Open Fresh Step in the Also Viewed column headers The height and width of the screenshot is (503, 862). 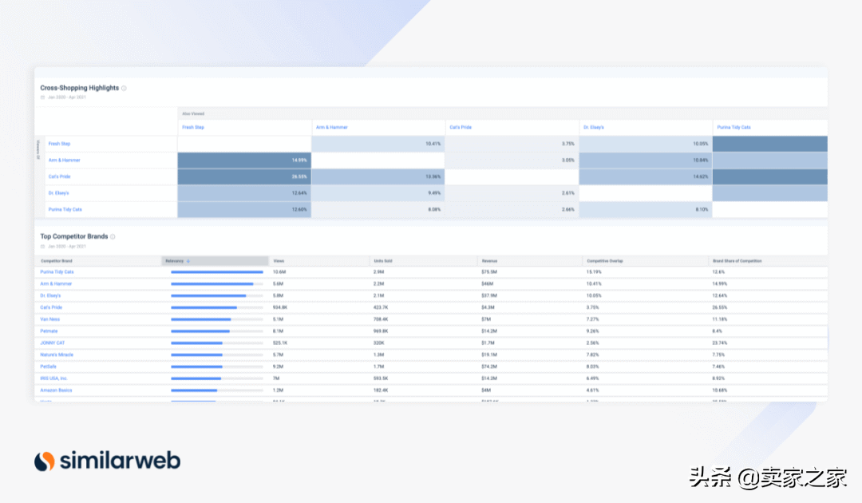(x=193, y=128)
